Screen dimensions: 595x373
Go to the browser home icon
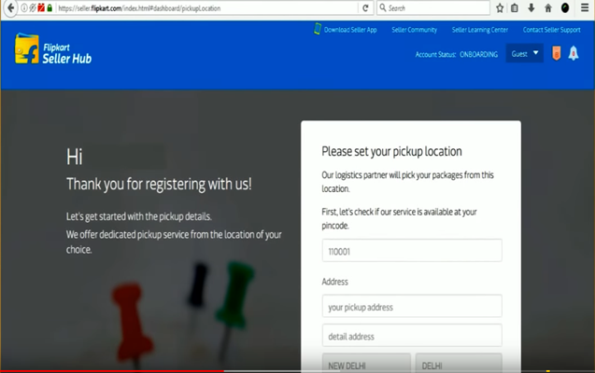[548, 7]
